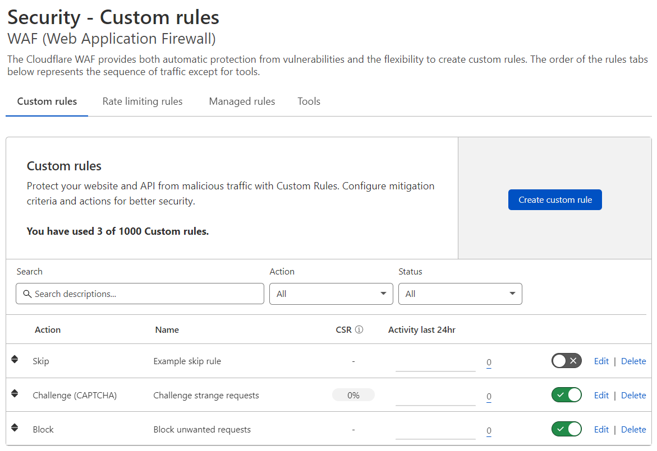657x451 pixels.
Task: Switch to the Rate limiting rules tab
Action: [x=143, y=101]
